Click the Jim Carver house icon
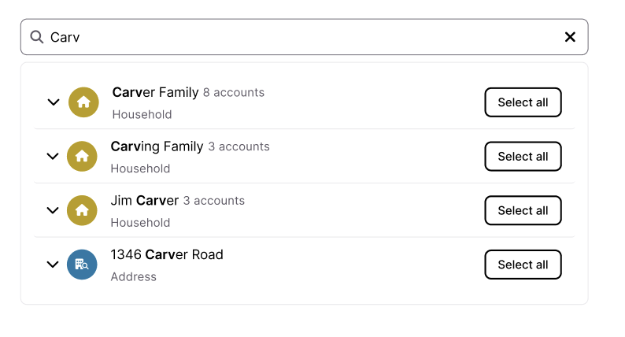625x337 pixels. [82, 210]
